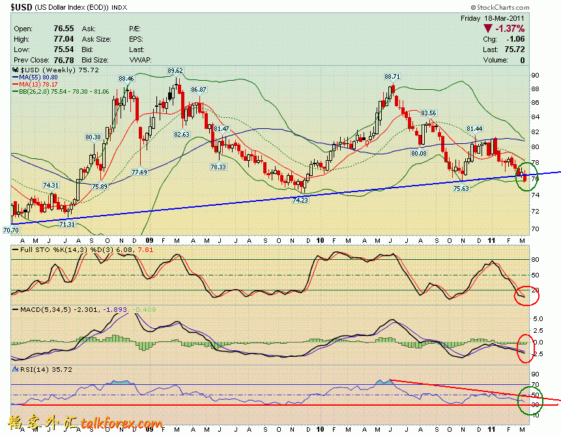Click the 74.23 low price label
This screenshot has height=435, width=561.
pyautogui.click(x=300, y=200)
